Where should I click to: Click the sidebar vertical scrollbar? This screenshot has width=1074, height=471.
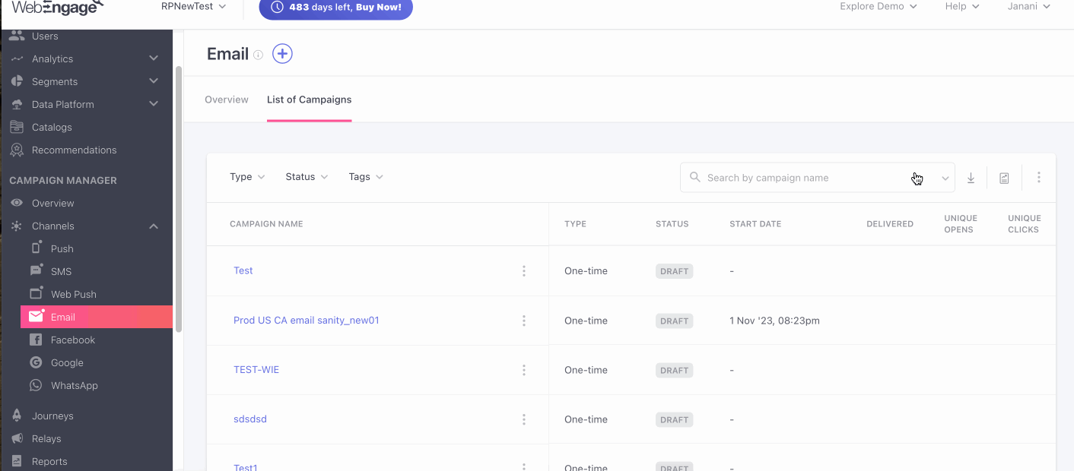point(179,198)
